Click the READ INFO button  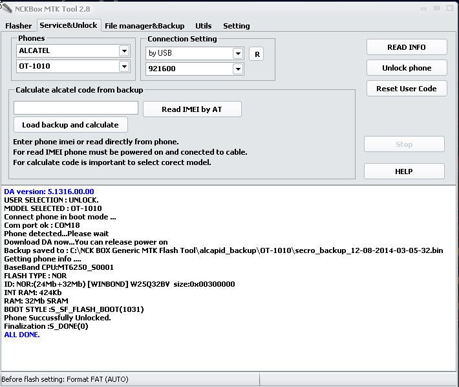tap(406, 47)
